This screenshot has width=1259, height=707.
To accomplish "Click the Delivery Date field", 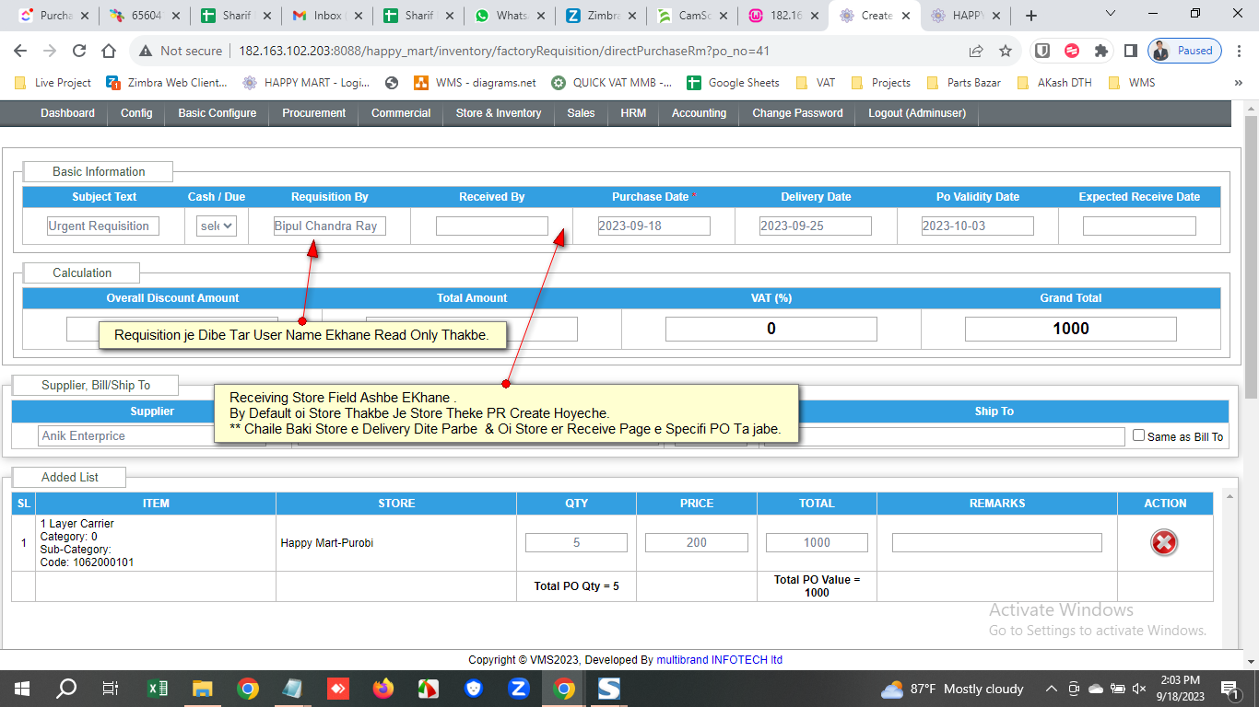I will pyautogui.click(x=816, y=226).
